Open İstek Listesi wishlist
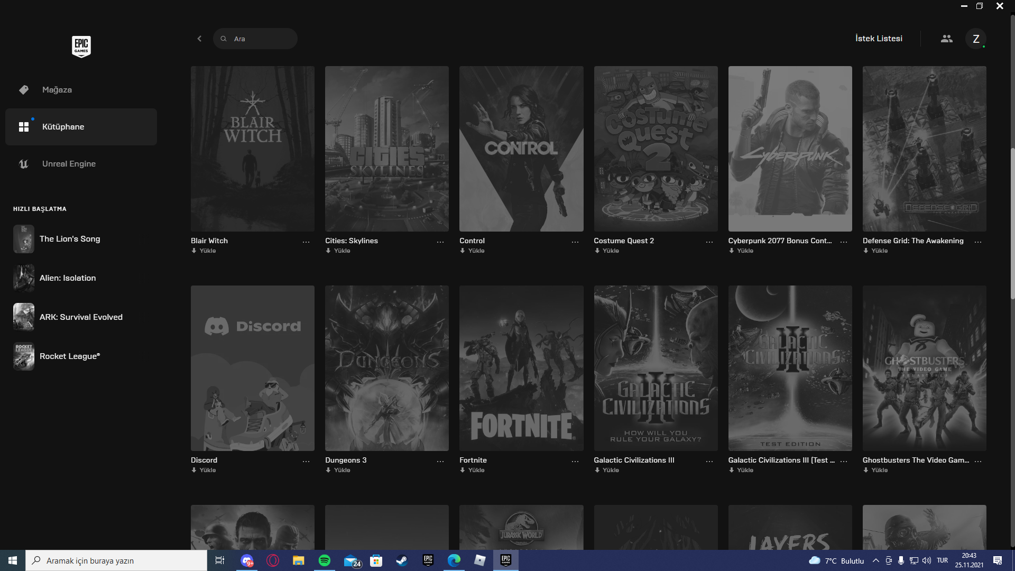1015x571 pixels. pos(879,39)
